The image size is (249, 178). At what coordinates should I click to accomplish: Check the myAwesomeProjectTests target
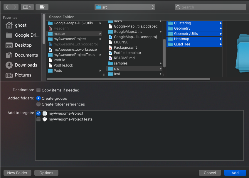coord(38,119)
